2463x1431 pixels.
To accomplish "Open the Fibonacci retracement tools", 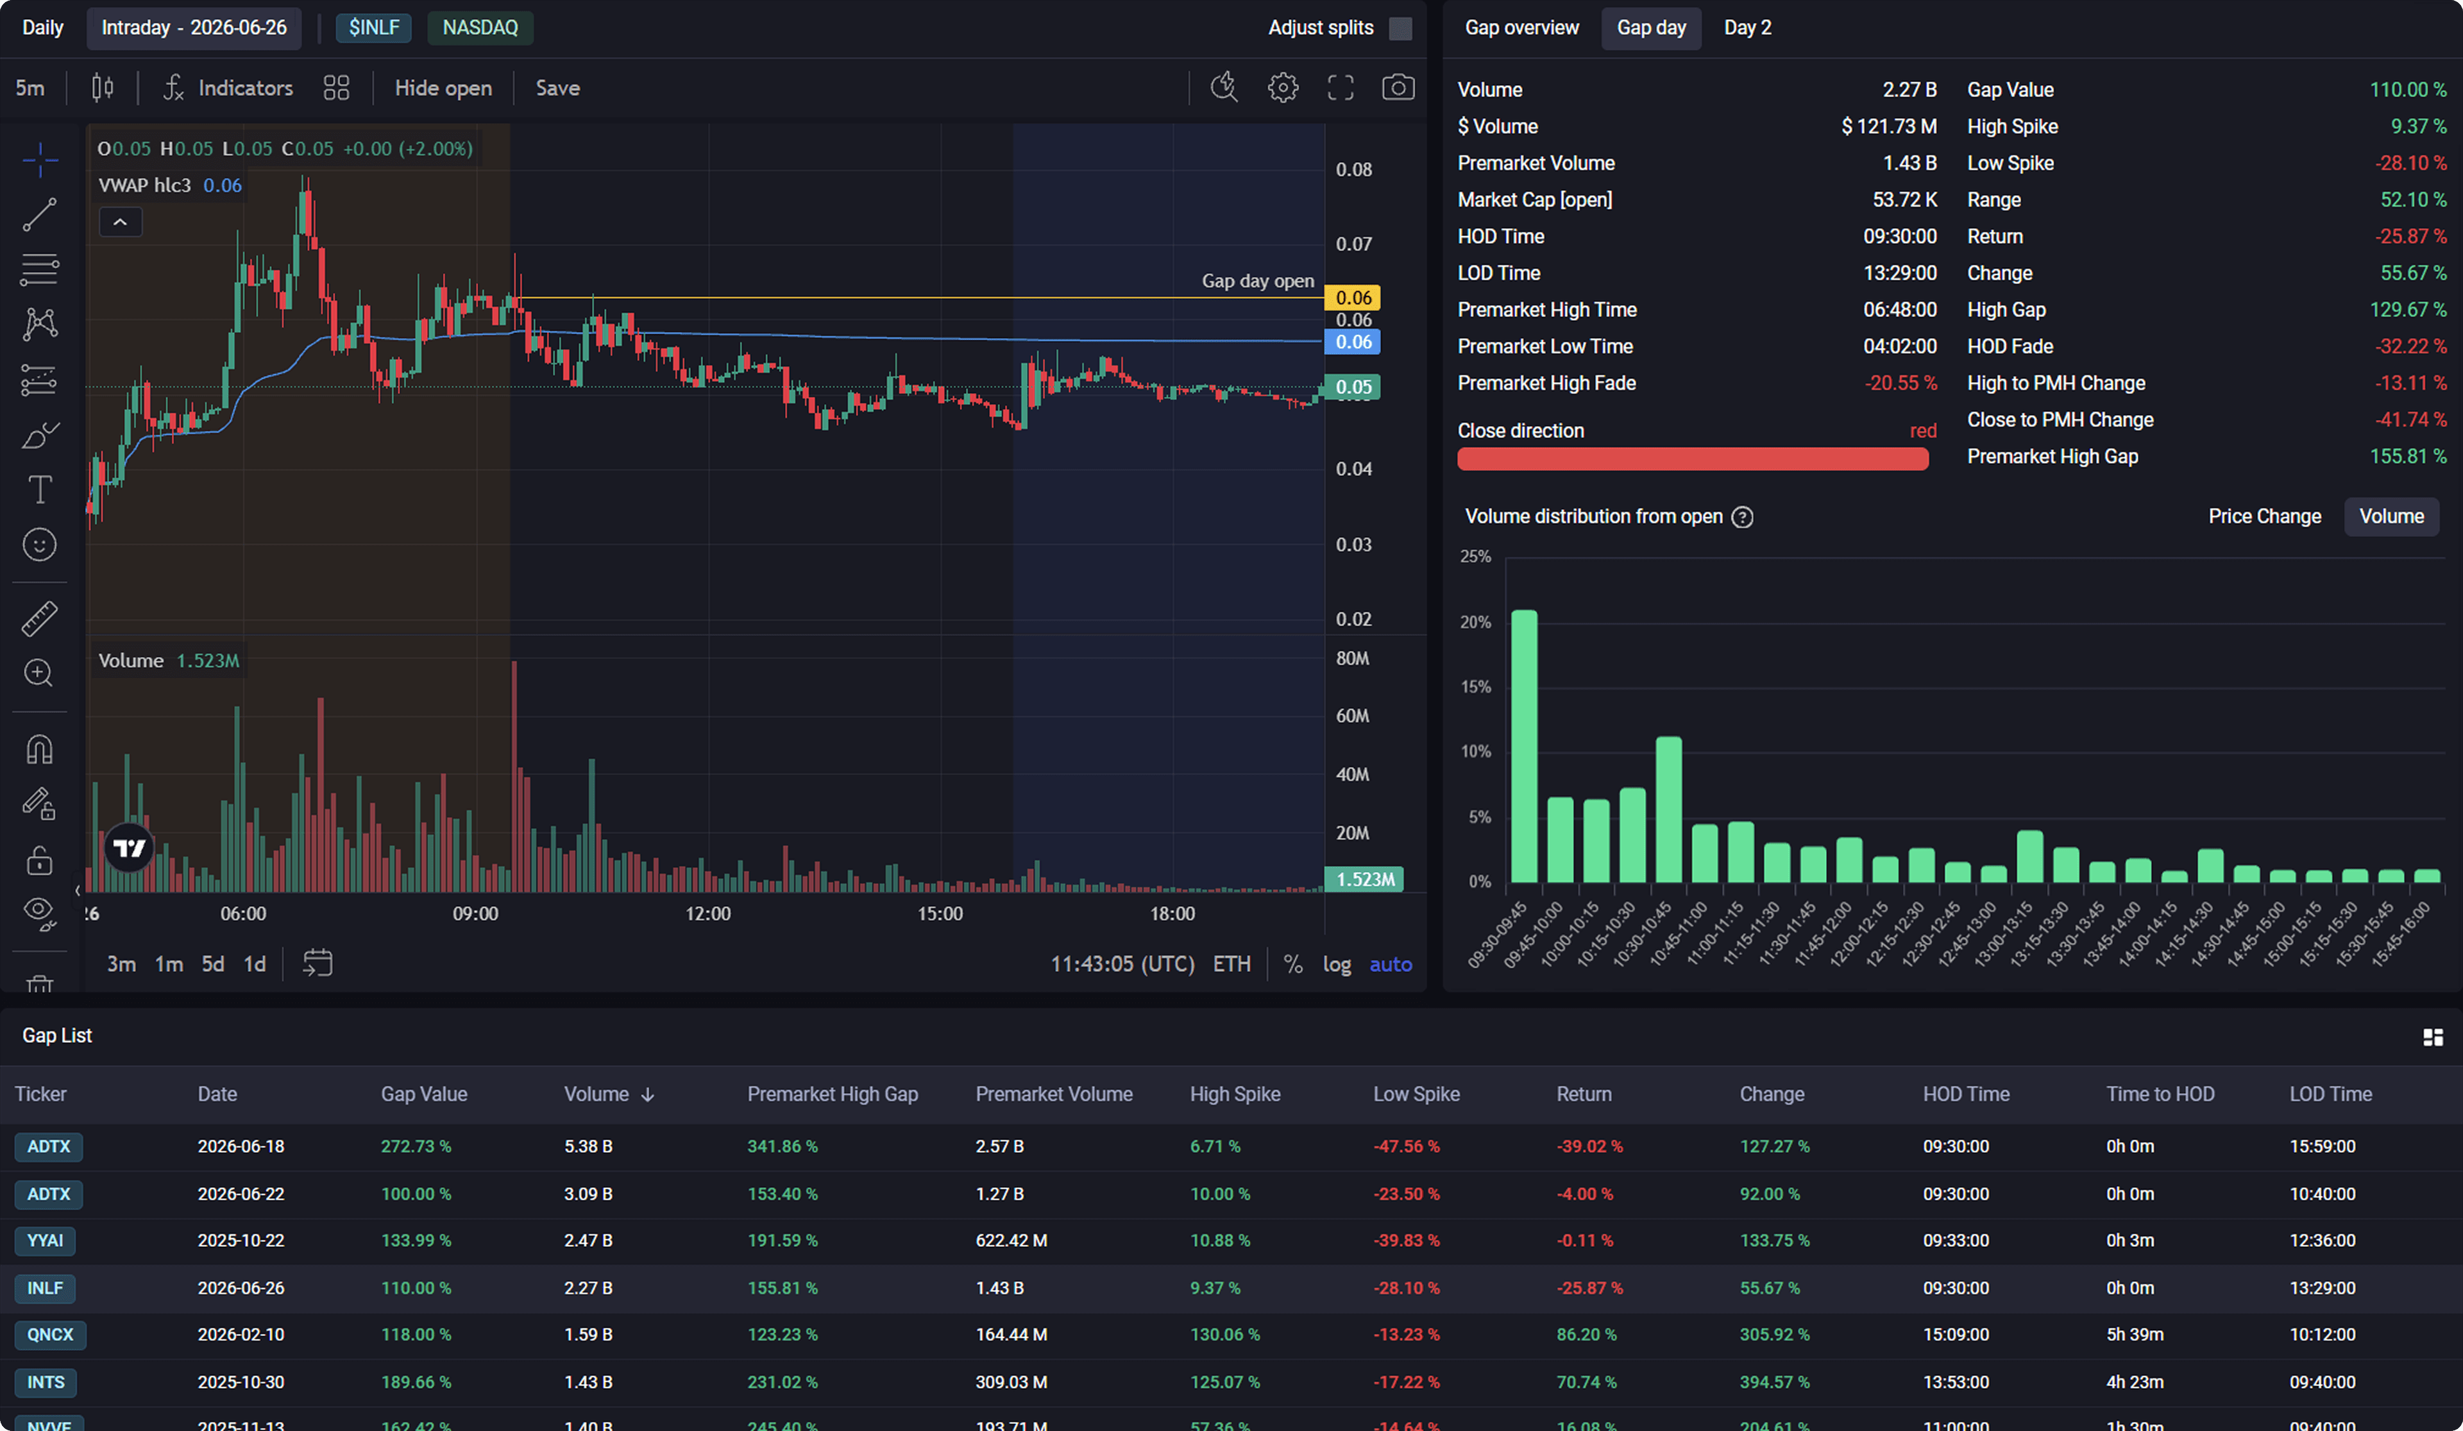I will 40,269.
